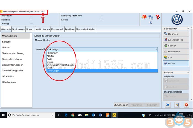The height and width of the screenshot is (128, 193).
Task: Choose Skoda from the brand list
Action: click(102, 62)
